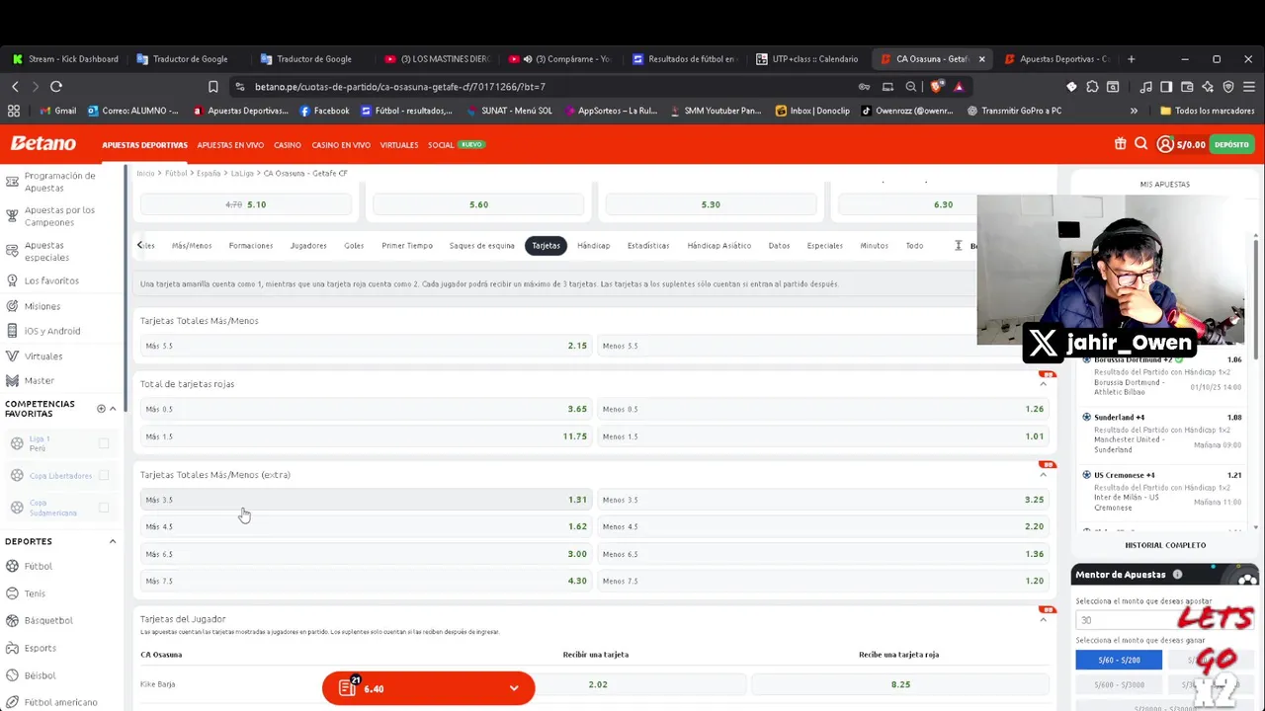Switch to the Goles tab

(354, 246)
